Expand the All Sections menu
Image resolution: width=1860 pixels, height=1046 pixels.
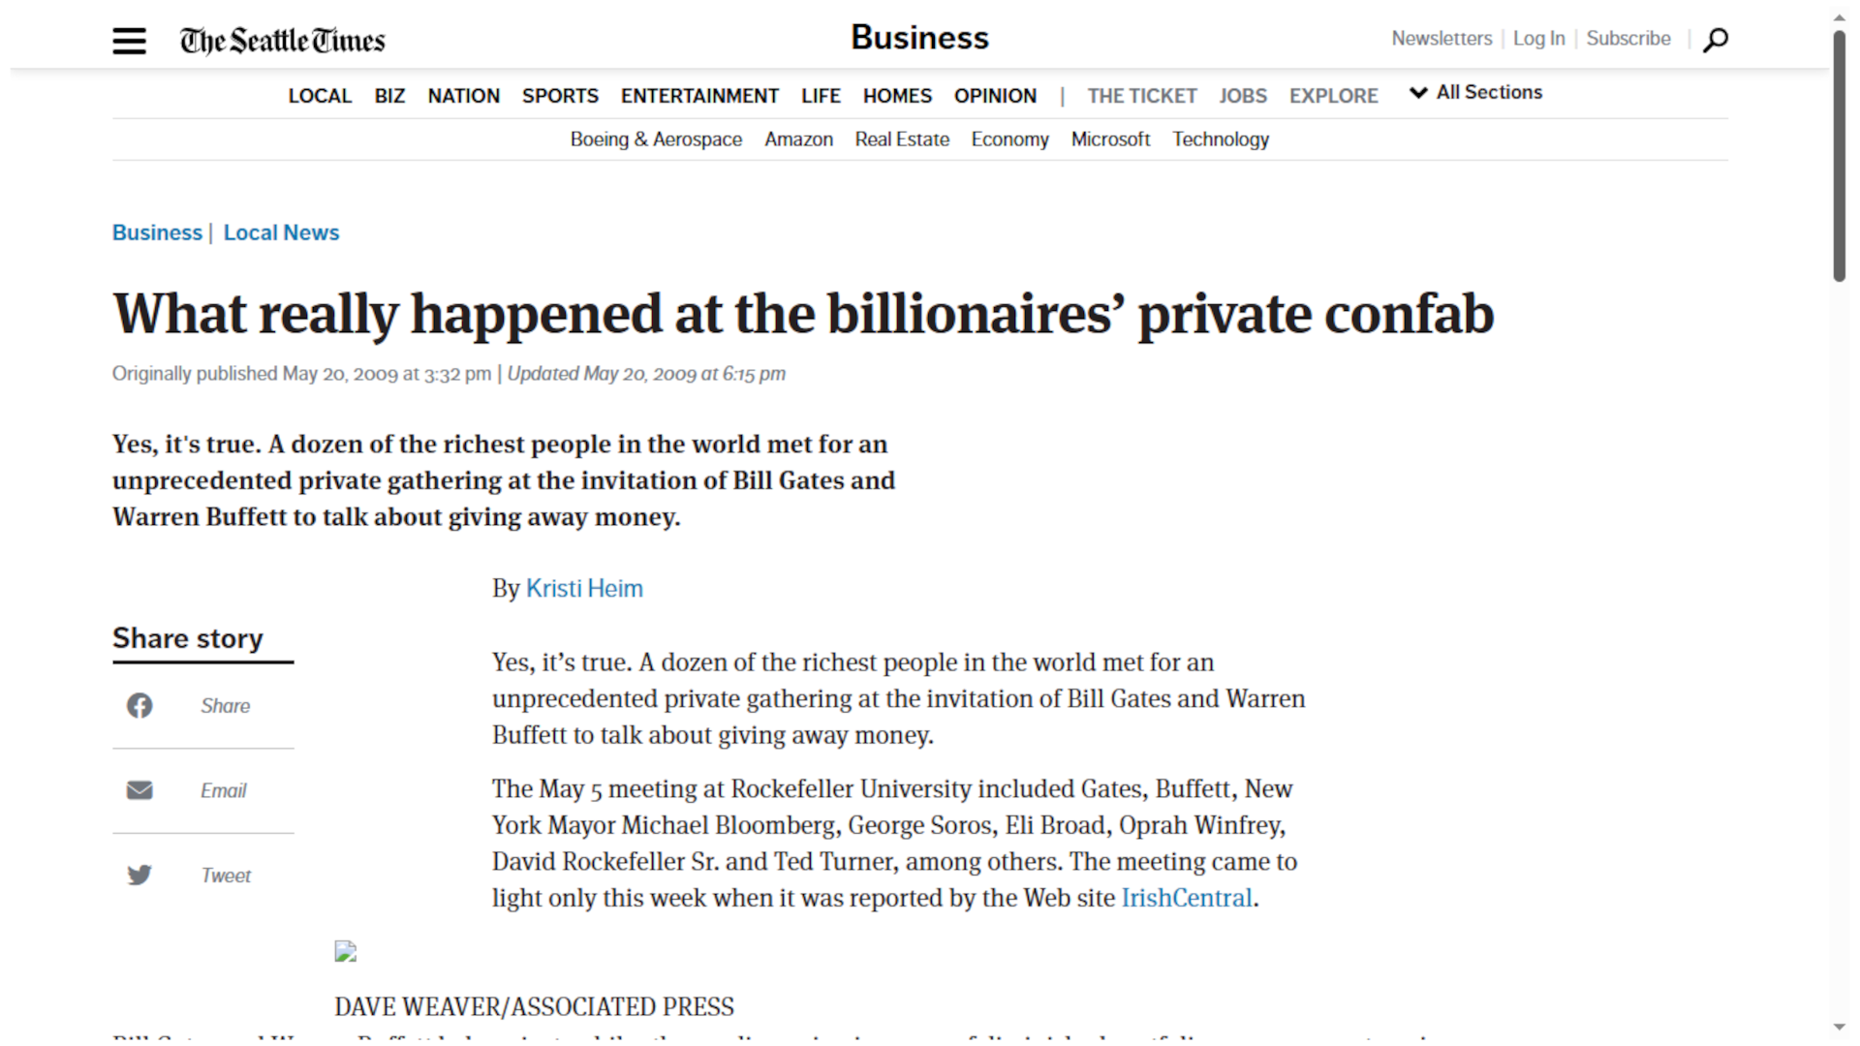1474,92
